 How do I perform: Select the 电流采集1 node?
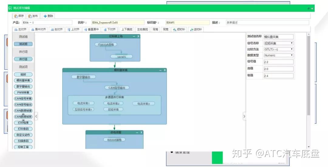click(x=84, y=103)
